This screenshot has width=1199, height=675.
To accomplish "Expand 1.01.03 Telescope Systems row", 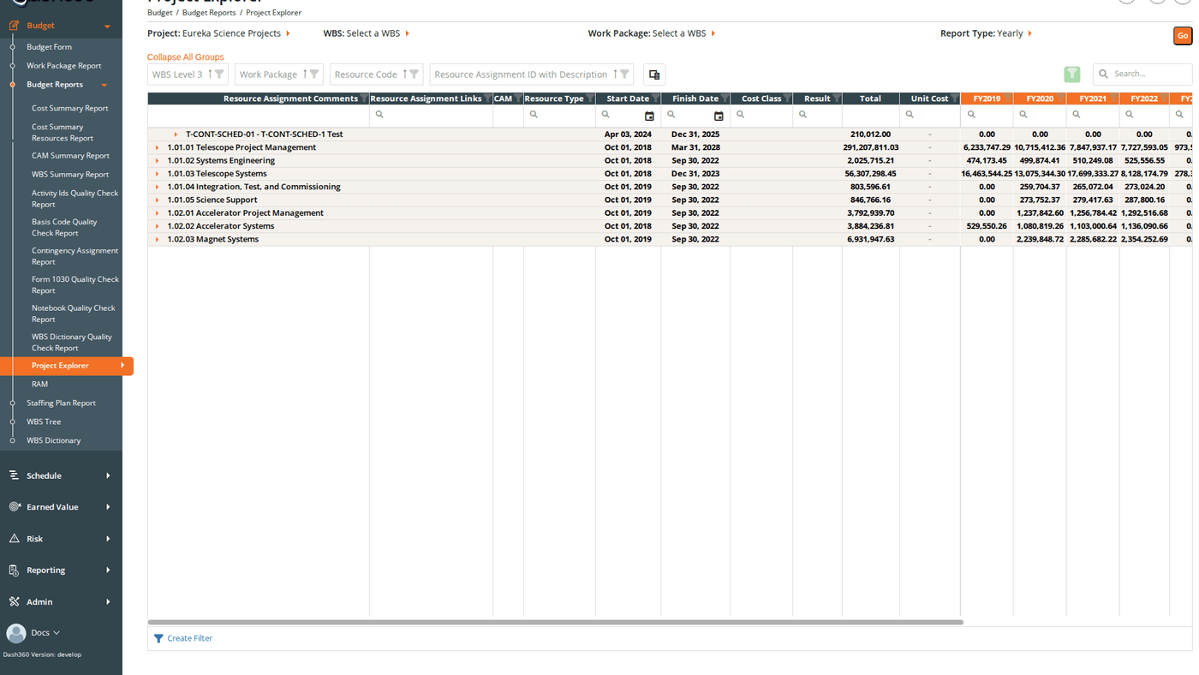I will pos(157,174).
